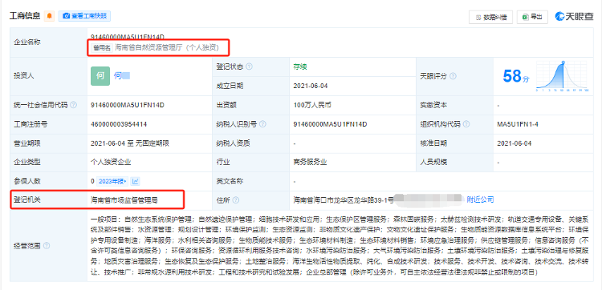Click the 58分 score distribution chart
Image resolution: width=602 pixels, height=290 pixels.
tap(563, 76)
